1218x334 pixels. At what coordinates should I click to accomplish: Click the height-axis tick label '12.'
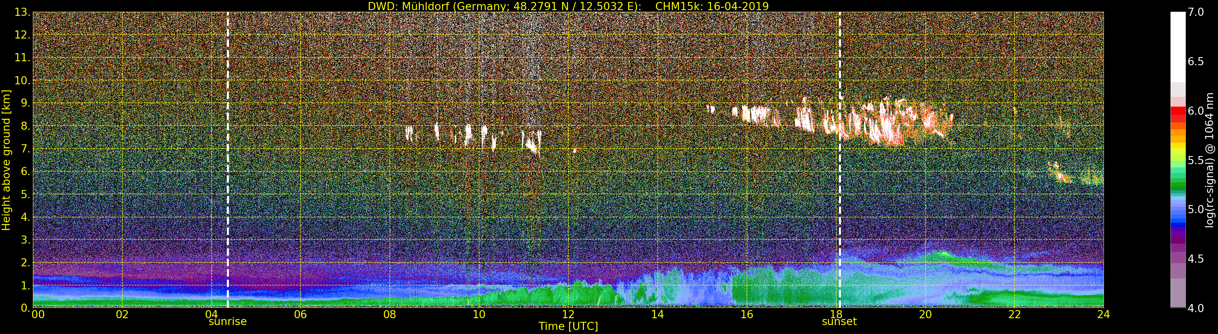22,35
